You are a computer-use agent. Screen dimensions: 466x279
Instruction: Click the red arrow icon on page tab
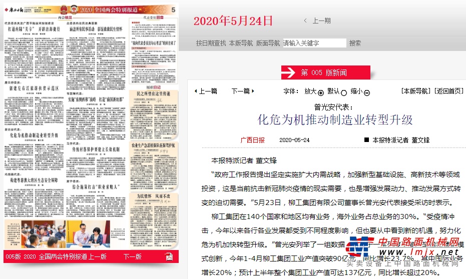(x=289, y=72)
